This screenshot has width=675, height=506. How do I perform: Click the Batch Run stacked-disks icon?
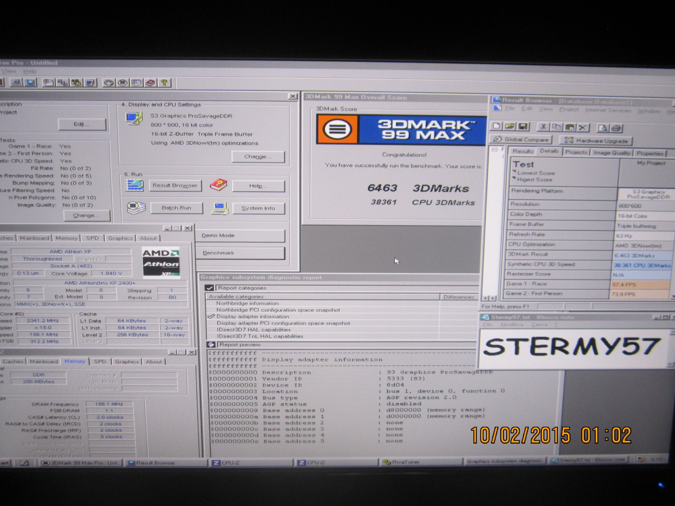[x=136, y=208]
